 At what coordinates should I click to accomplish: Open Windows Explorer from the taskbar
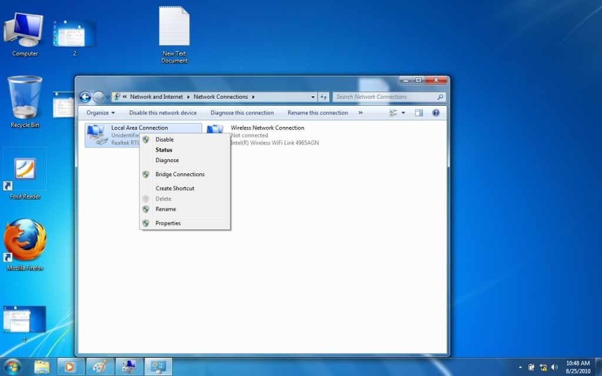tap(42, 367)
